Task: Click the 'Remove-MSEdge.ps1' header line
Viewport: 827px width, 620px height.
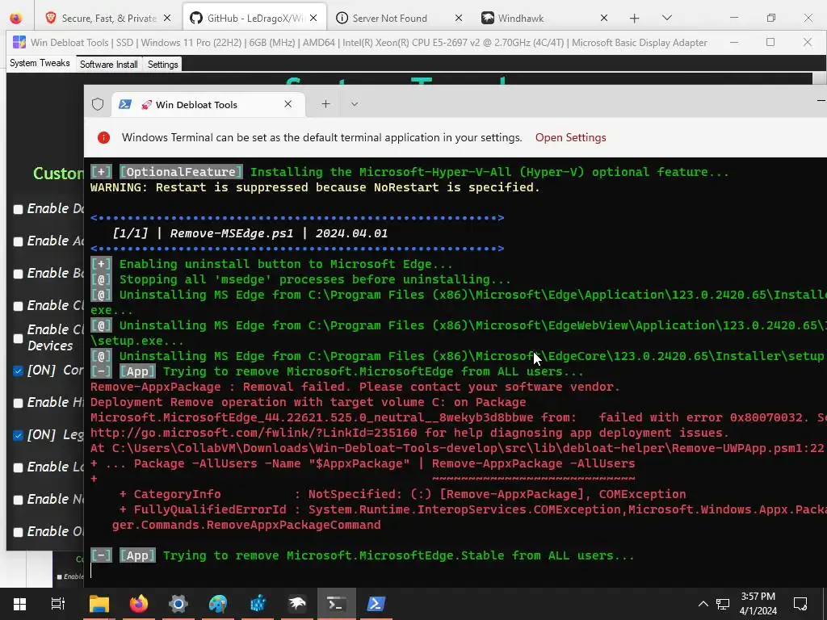Action: (x=250, y=233)
